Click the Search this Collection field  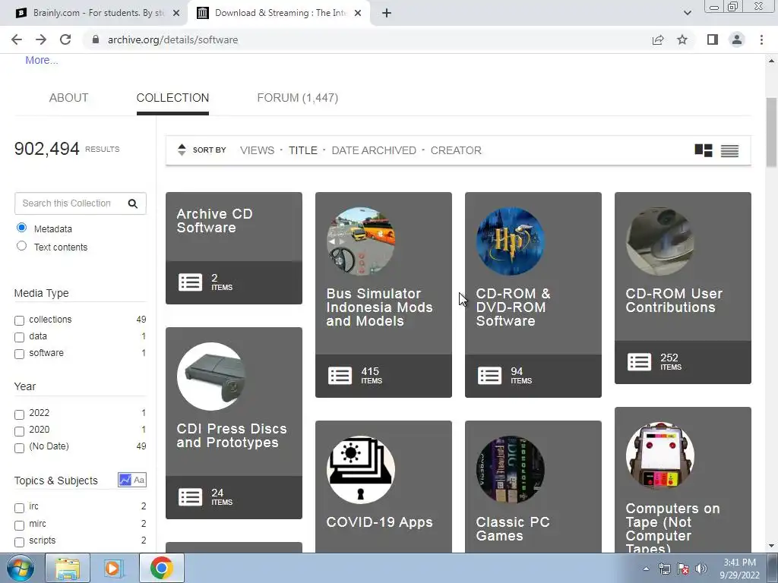81,203
